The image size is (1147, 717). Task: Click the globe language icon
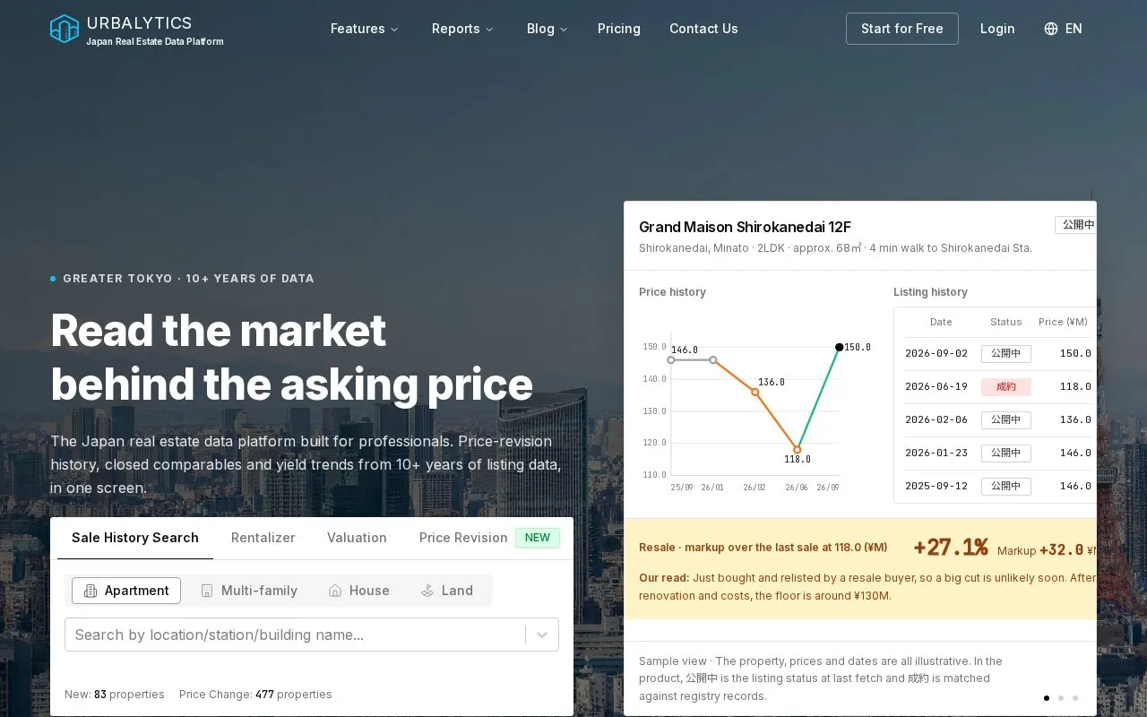(1051, 29)
